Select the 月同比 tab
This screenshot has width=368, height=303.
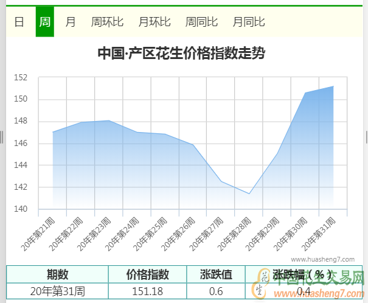(249, 22)
